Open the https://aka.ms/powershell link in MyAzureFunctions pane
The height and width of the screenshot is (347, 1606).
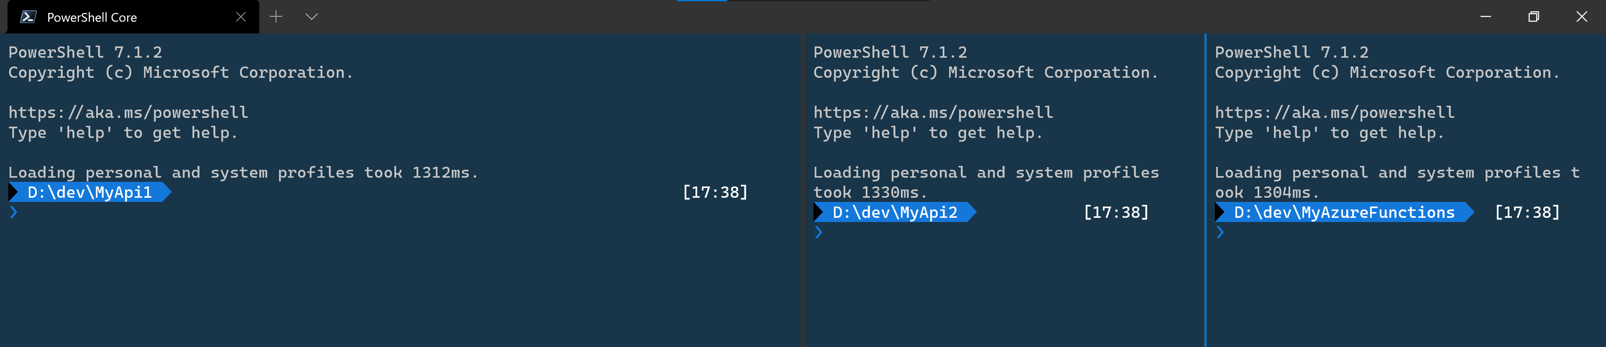click(1334, 113)
